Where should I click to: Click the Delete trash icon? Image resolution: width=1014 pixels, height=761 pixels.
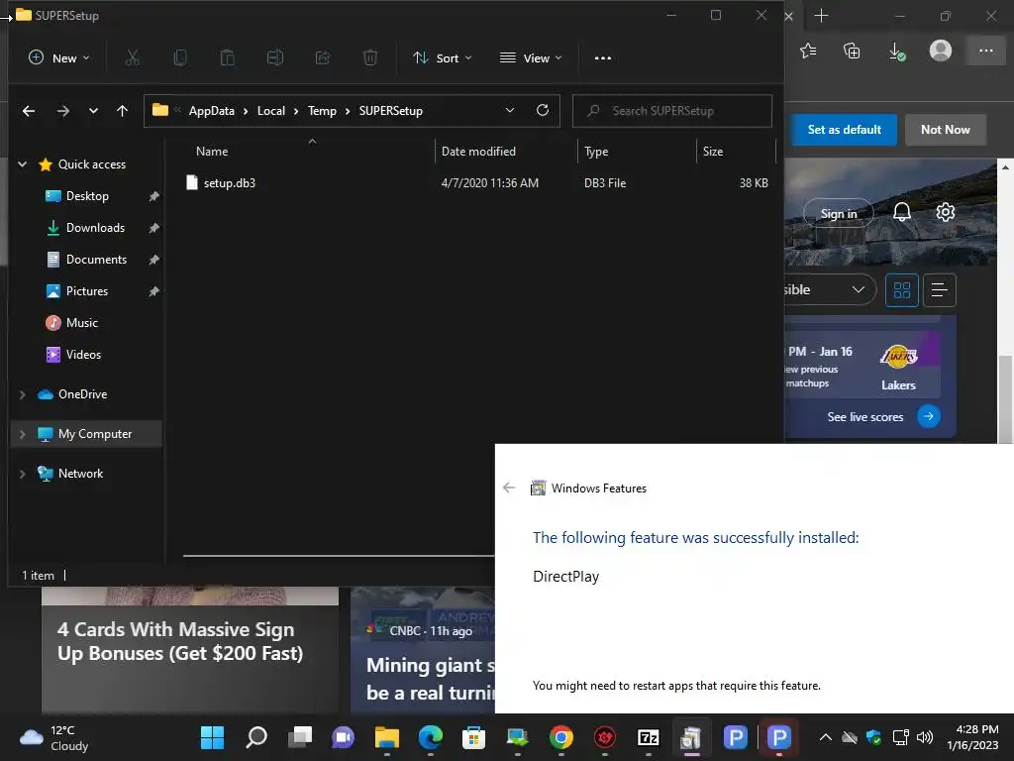point(370,58)
